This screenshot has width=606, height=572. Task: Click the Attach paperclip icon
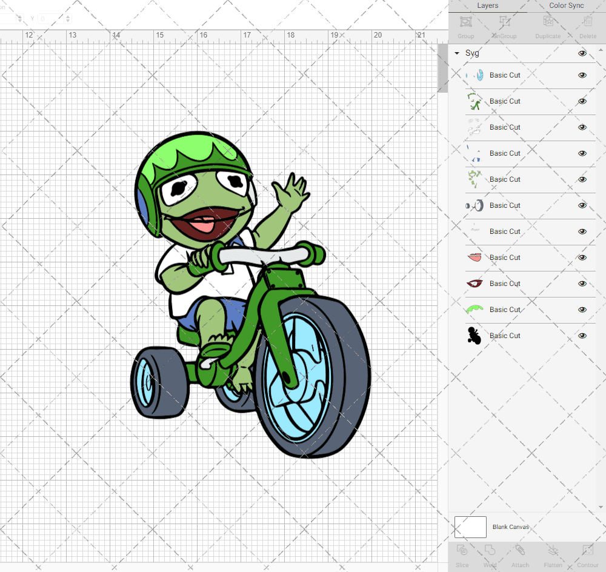(520, 550)
